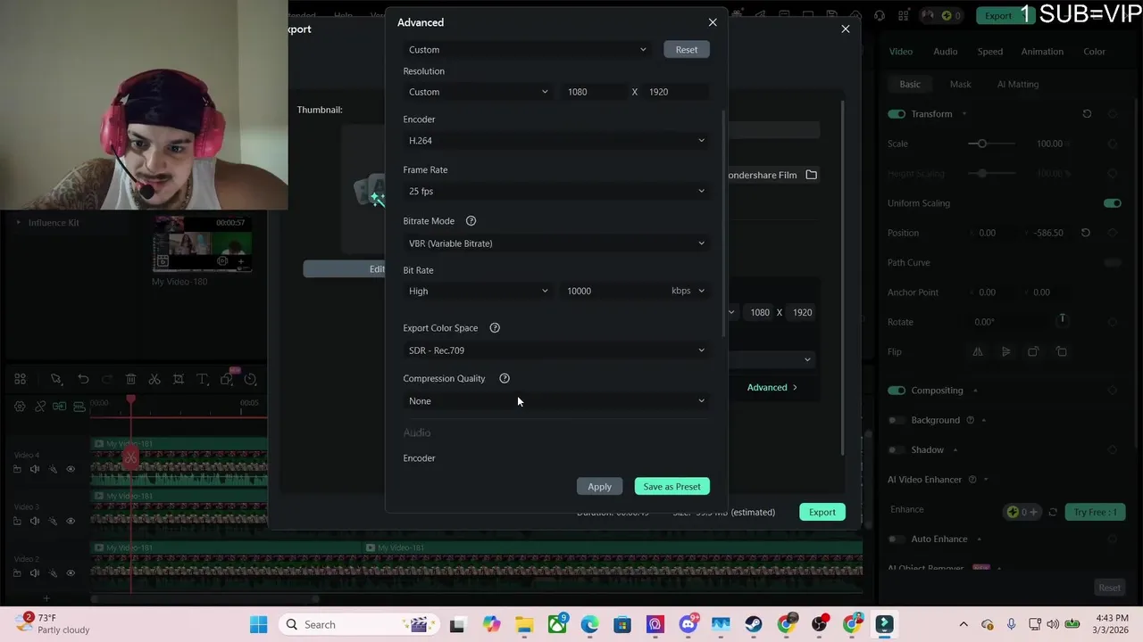Reset the Position values icon
Image resolution: width=1143 pixels, height=642 pixels.
pos(1086,233)
